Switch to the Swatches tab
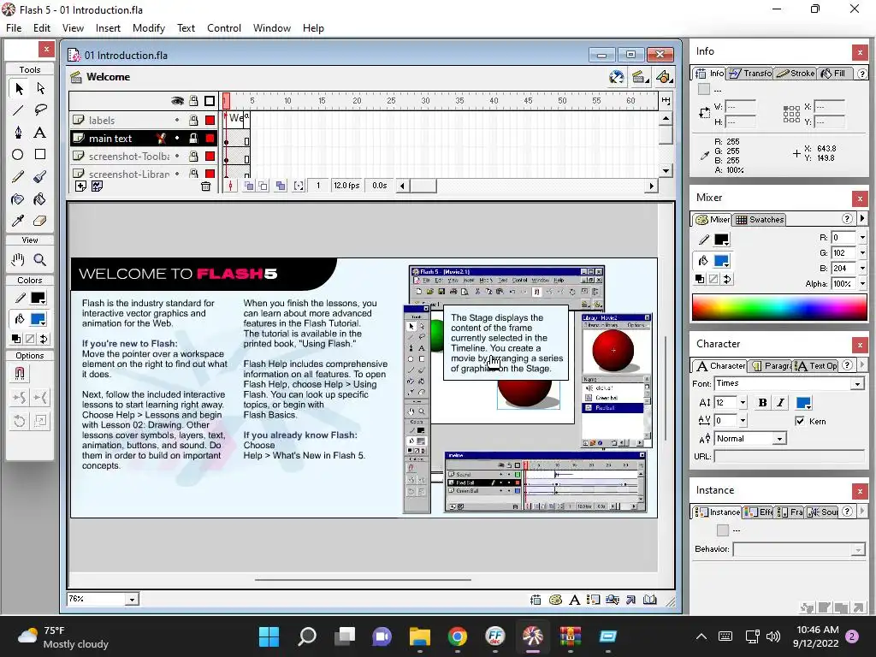This screenshot has height=657, width=876. coord(760,220)
